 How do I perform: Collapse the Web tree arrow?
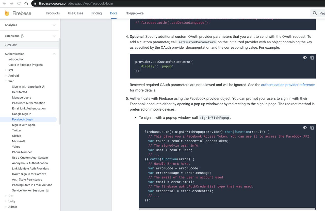6,81
